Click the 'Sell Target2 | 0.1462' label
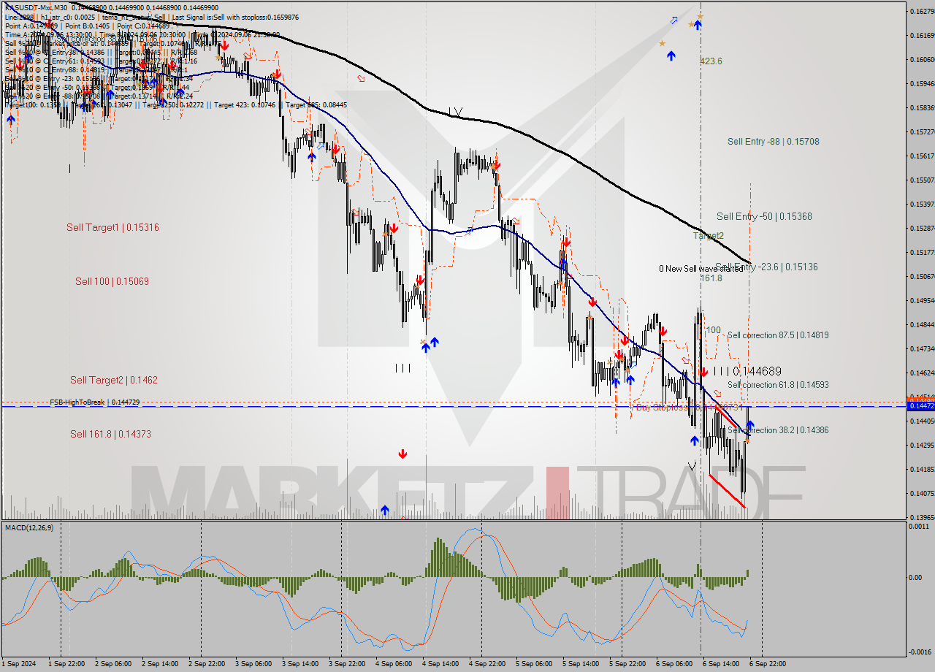The height and width of the screenshot is (672, 935). pyautogui.click(x=114, y=380)
